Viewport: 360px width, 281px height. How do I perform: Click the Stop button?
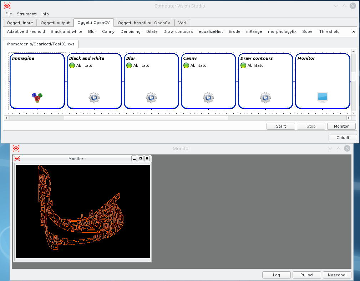click(311, 126)
